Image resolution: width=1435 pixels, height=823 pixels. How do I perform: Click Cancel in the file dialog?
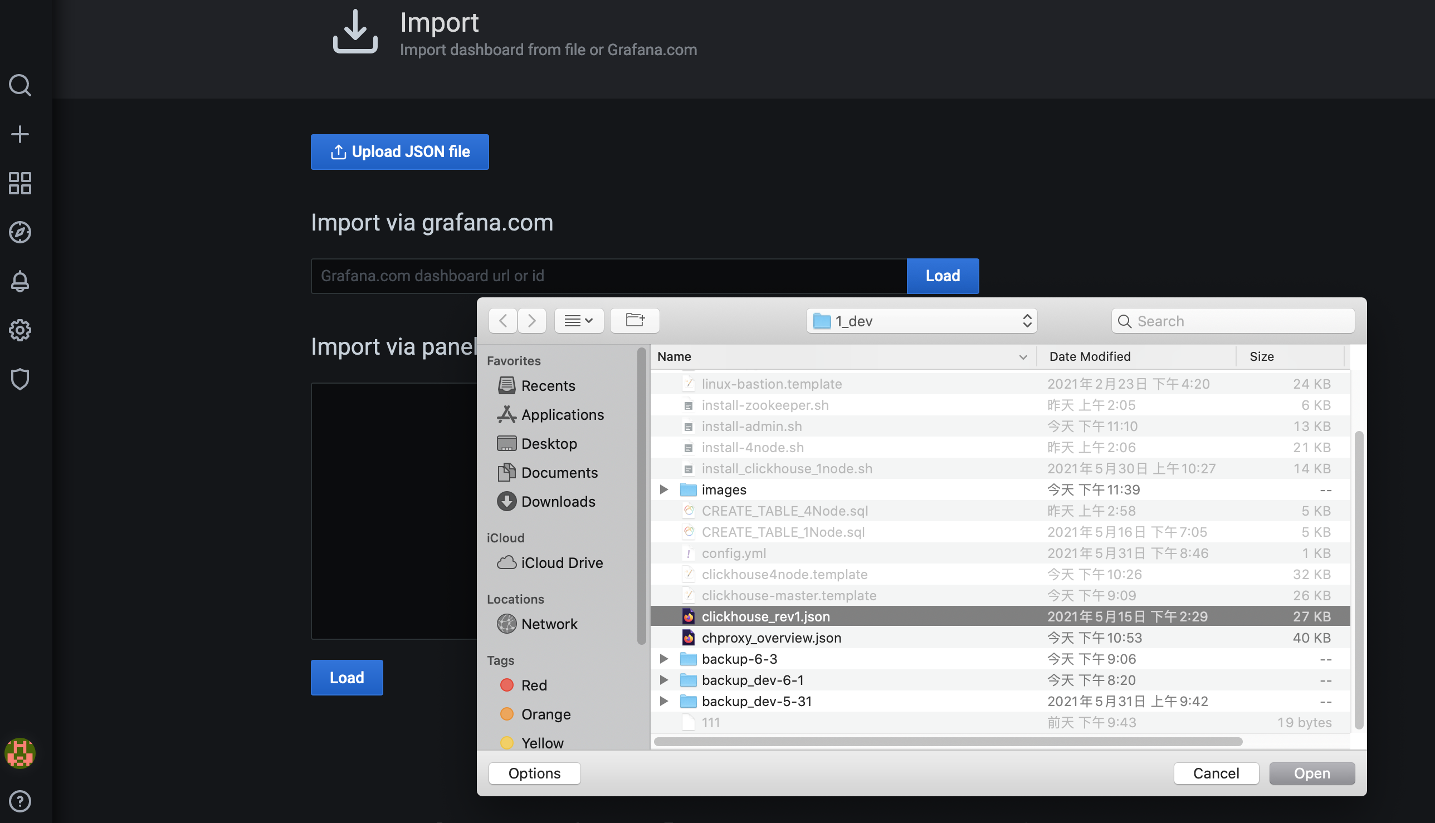(x=1216, y=773)
